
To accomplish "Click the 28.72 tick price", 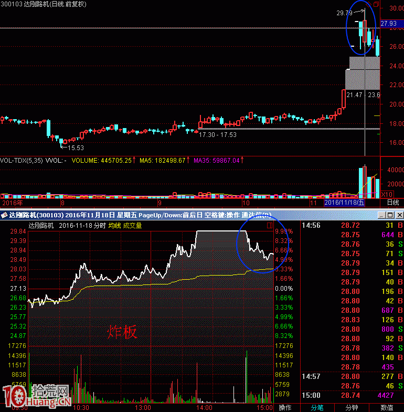I will pyautogui.click(x=350, y=225).
